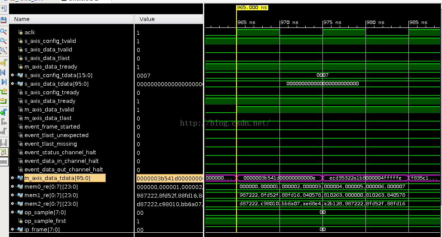Sort by the Name column header
This screenshot has height=237, width=442.
[x=71, y=19]
